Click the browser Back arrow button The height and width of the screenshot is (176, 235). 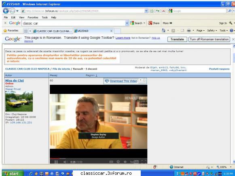click(6, 11)
